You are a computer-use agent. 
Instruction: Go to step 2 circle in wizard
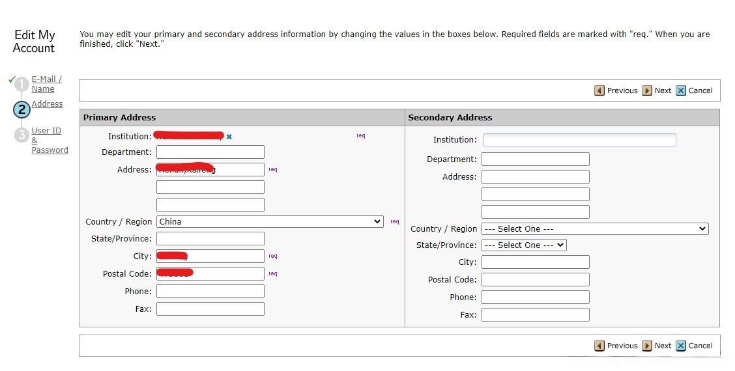pos(22,109)
